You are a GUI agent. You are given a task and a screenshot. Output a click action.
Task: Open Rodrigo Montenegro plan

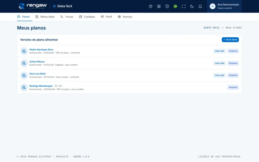(x=41, y=86)
